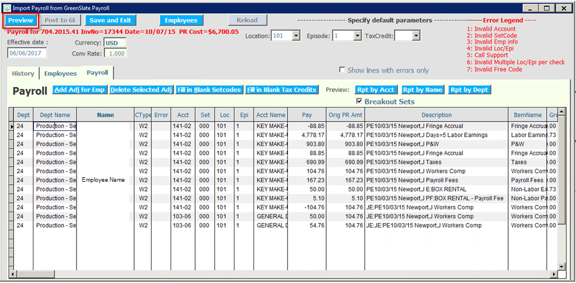Click the Employee Name cell
This screenshot has width=576, height=283.
coord(103,180)
